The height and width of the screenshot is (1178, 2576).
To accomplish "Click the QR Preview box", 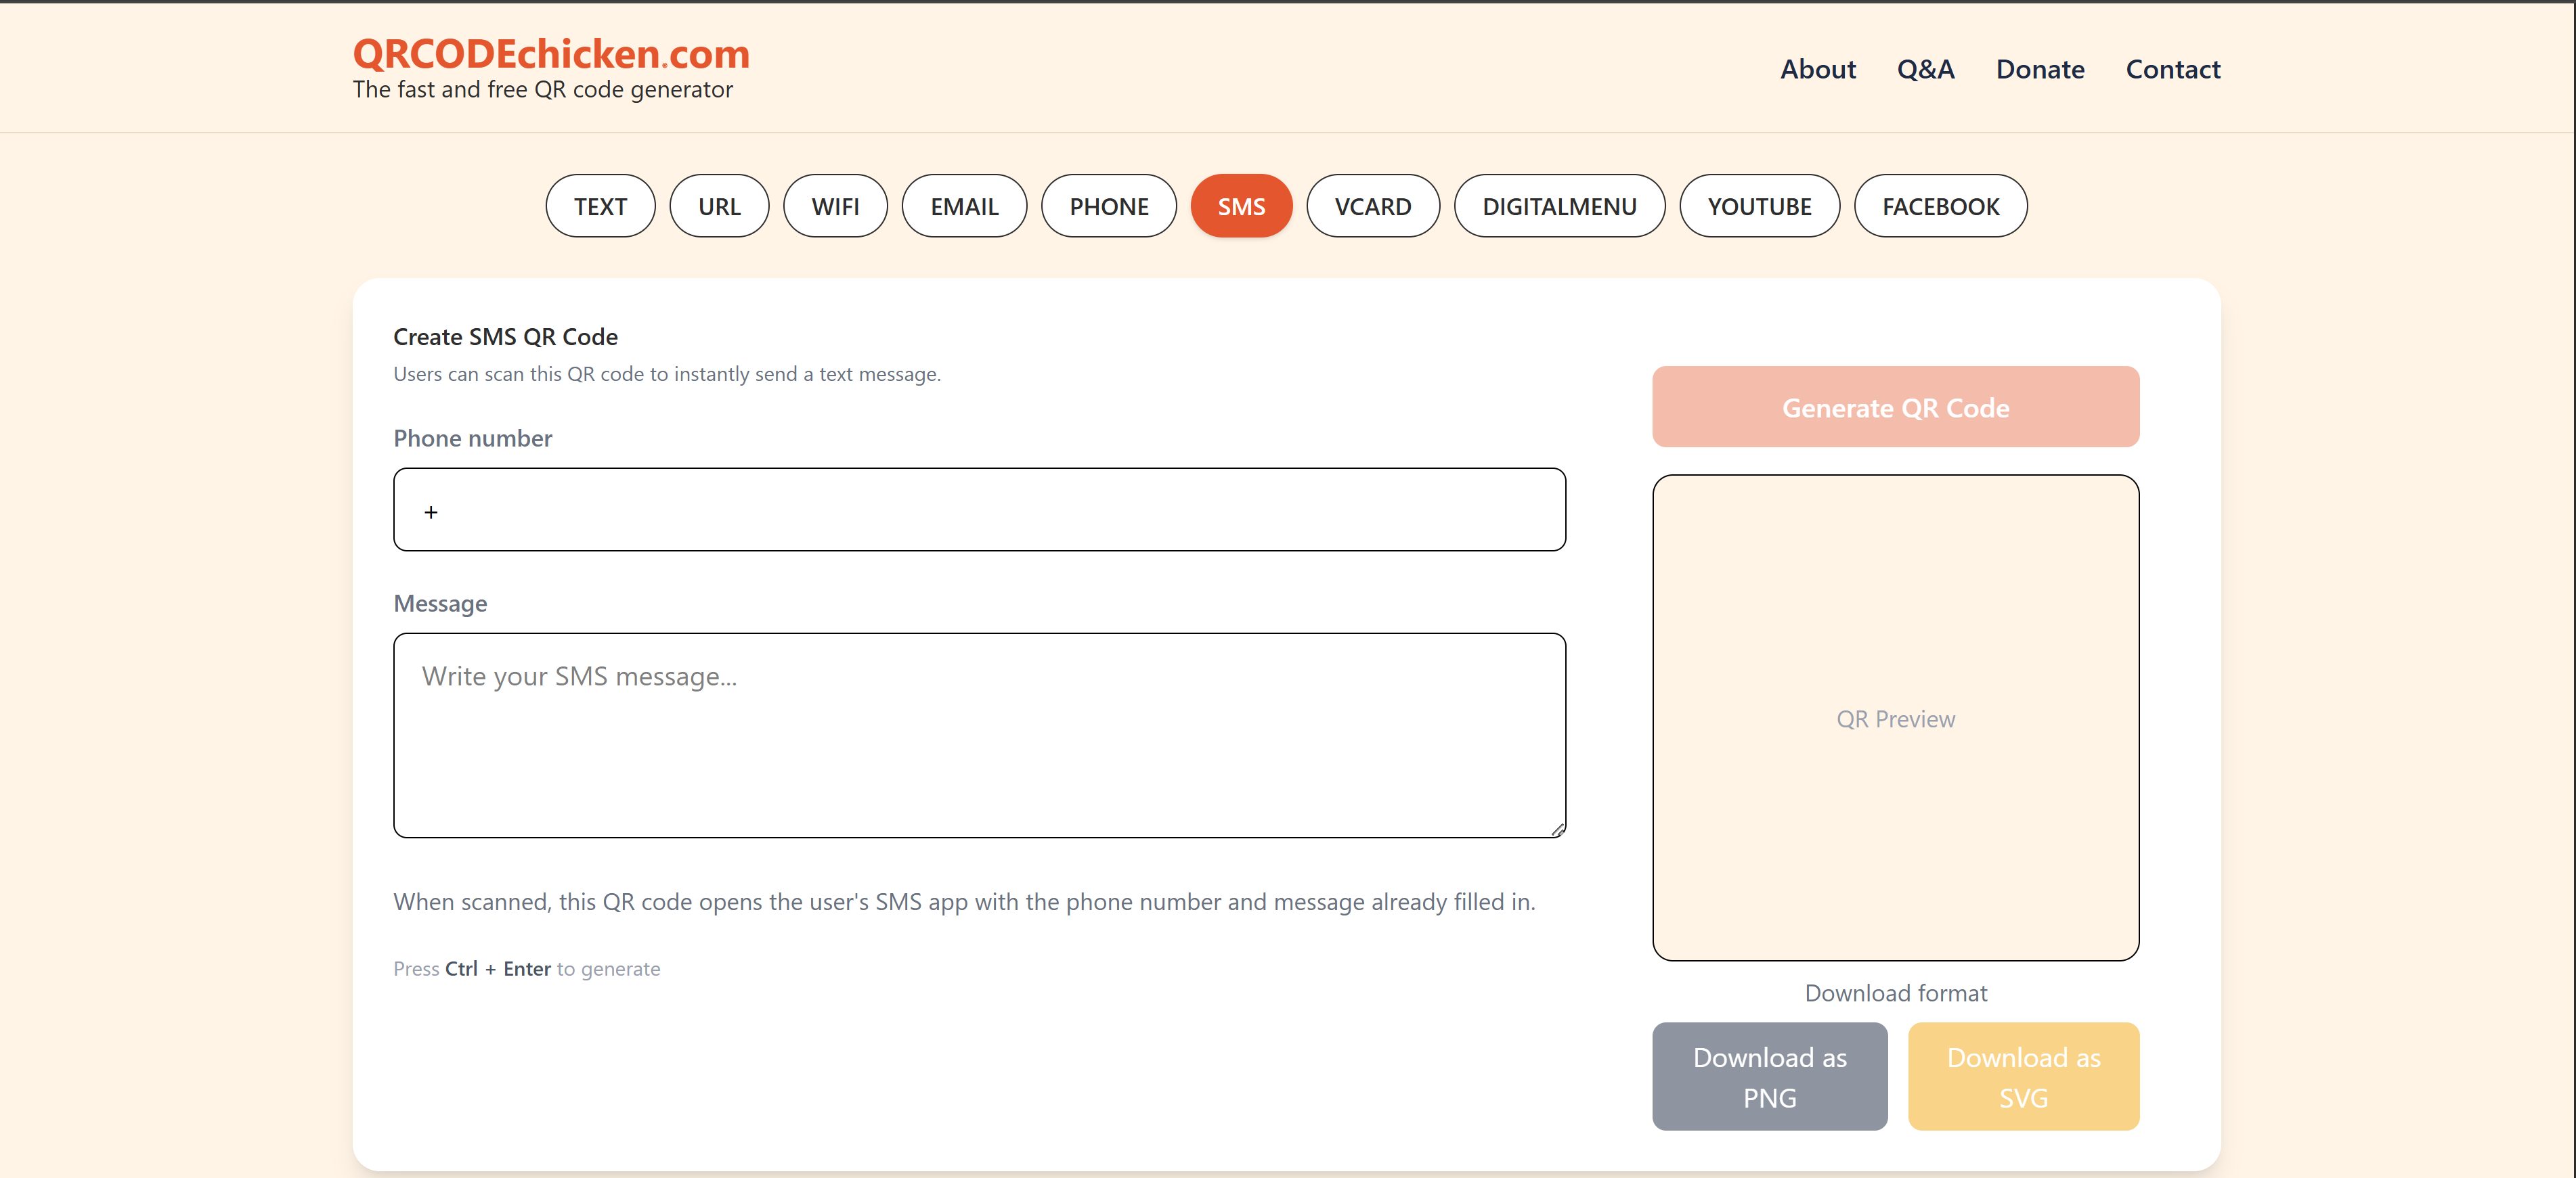I will pos(1895,717).
